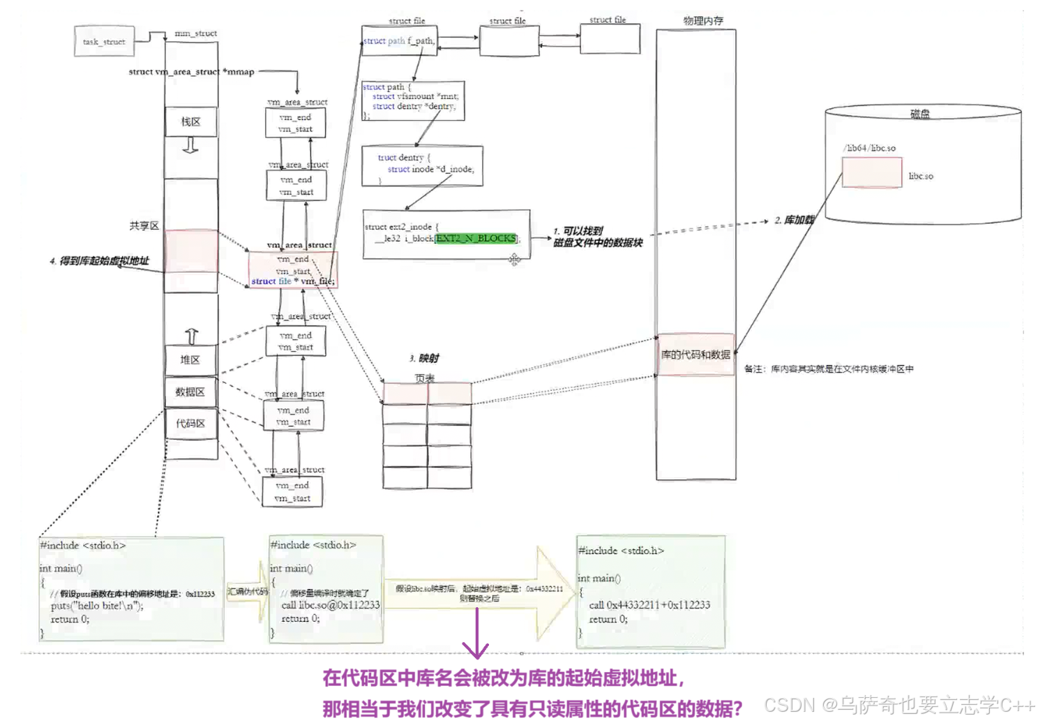Switch to the 代码区 section label
The width and height of the screenshot is (1038, 723).
pos(190,424)
